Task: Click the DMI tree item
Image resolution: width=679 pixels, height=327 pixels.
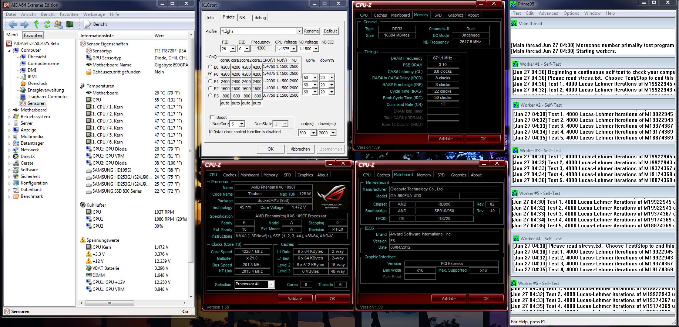Action: (x=32, y=70)
